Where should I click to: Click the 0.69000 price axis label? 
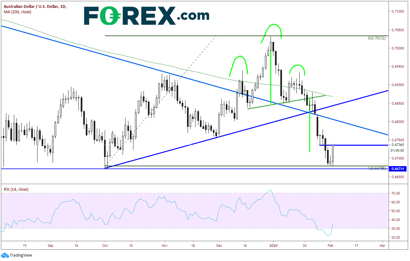(x=398, y=85)
